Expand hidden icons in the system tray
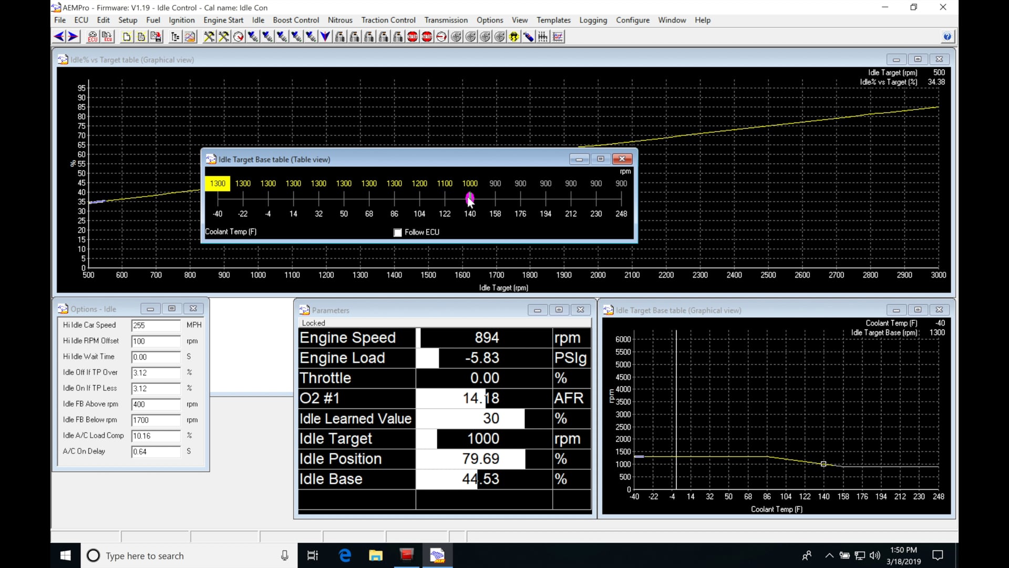Viewport: 1009px width, 568px height. point(829,555)
